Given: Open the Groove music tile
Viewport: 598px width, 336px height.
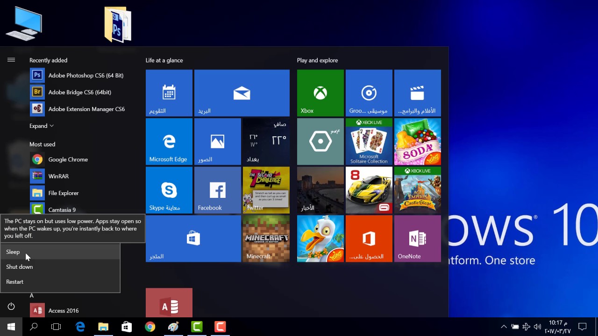Looking at the screenshot, I should click(x=369, y=93).
